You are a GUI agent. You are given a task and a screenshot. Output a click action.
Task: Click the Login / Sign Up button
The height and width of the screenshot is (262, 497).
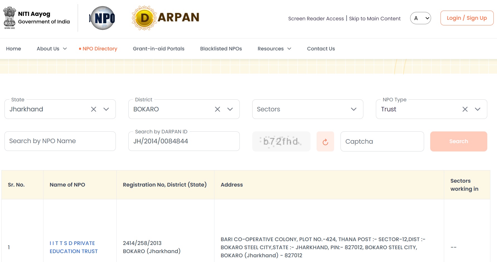[x=467, y=18]
